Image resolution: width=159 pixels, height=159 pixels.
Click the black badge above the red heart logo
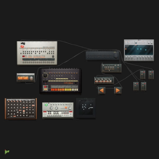(x=23, y=43)
